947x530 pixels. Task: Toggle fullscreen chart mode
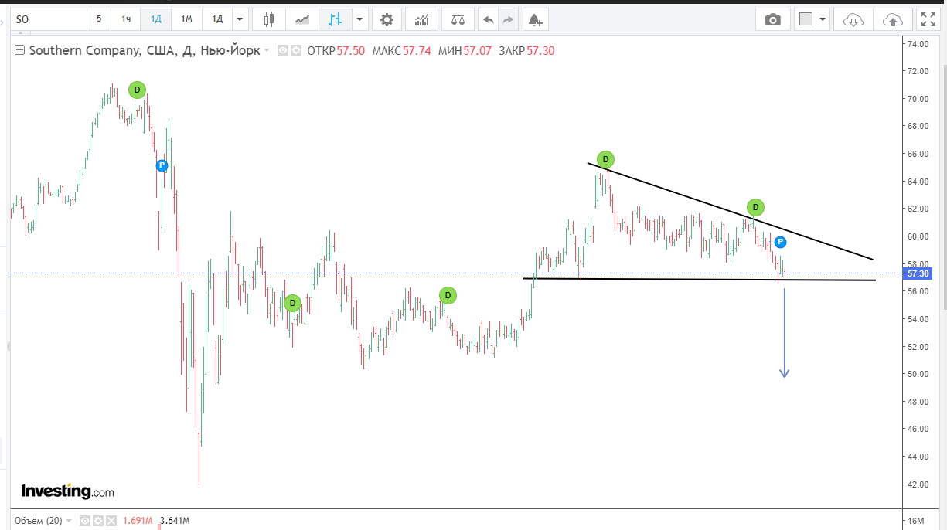(x=928, y=19)
